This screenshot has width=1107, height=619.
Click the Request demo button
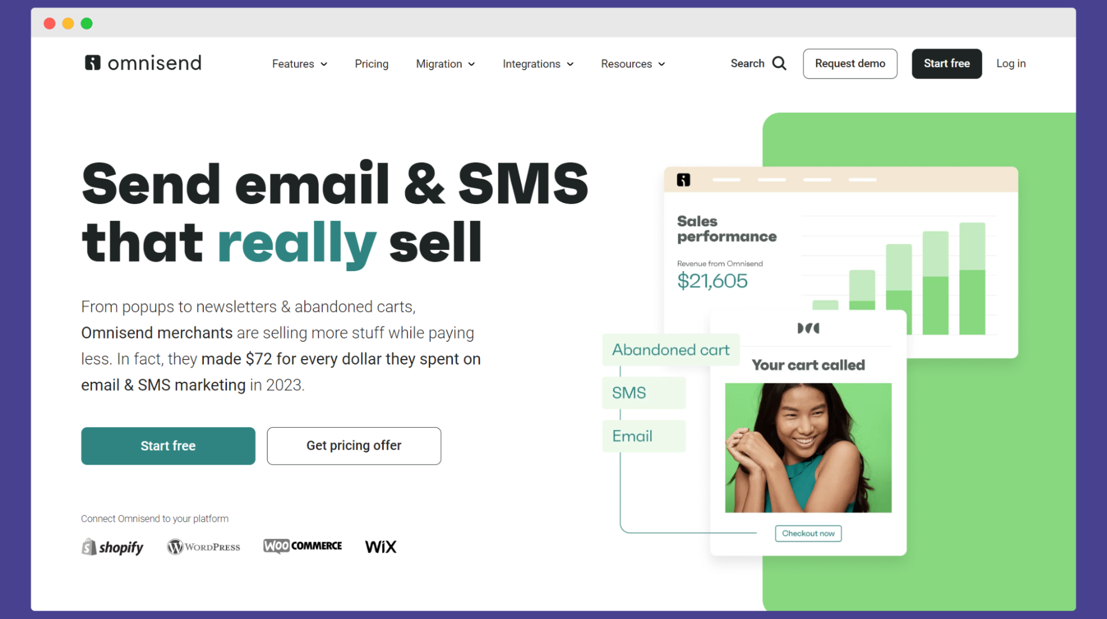tap(850, 64)
